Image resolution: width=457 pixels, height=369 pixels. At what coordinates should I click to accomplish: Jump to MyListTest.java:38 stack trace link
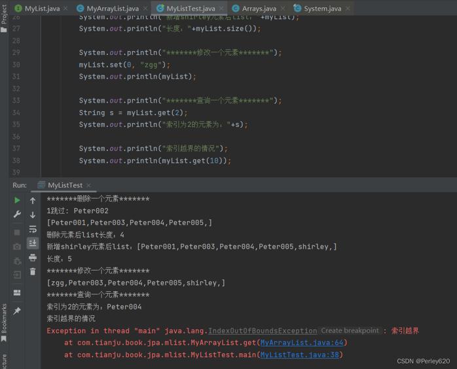tap(300, 355)
